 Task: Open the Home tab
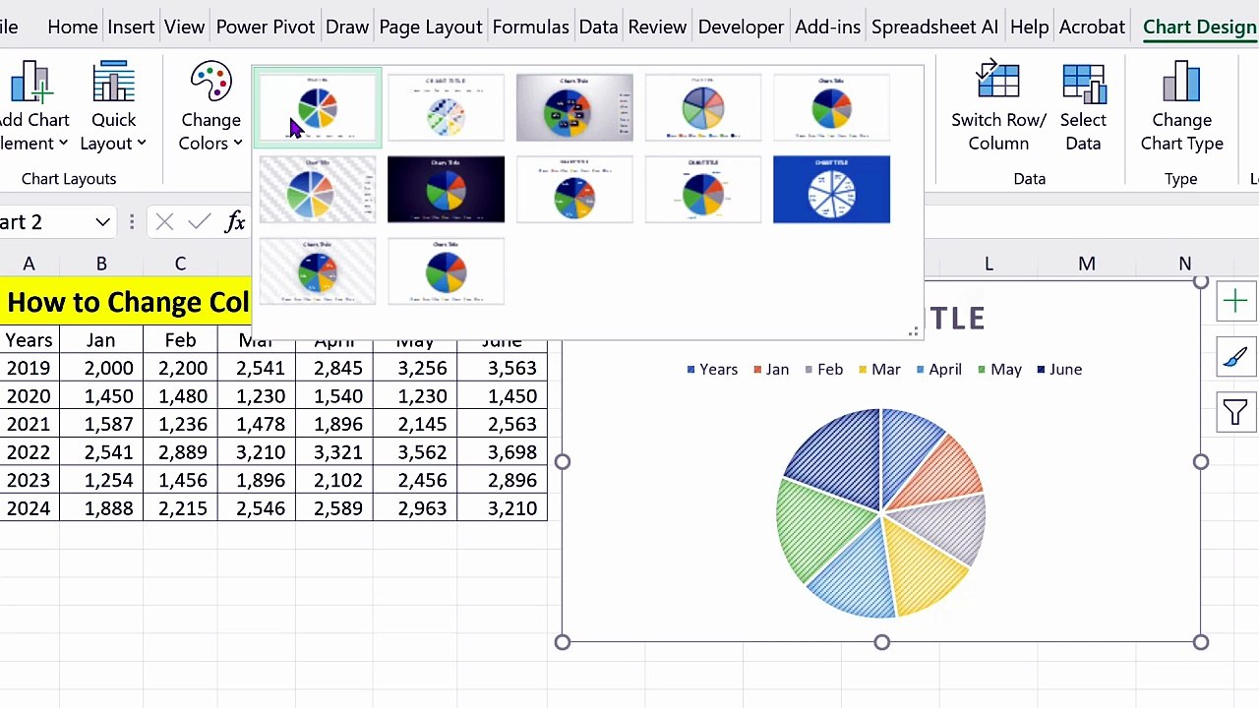pyautogui.click(x=72, y=27)
